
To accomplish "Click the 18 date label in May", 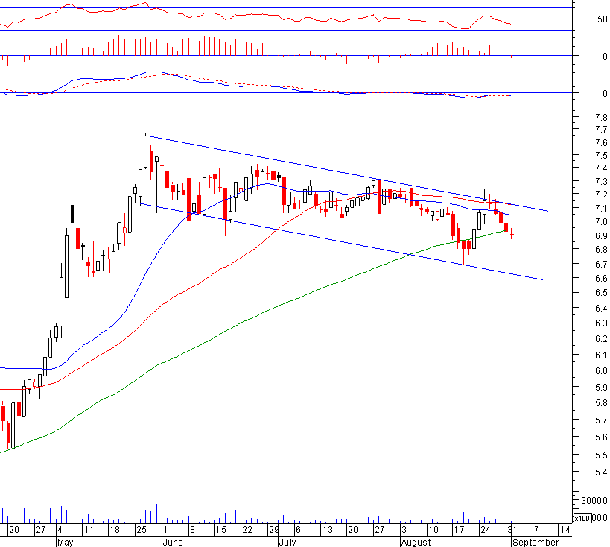I will [x=115, y=529].
